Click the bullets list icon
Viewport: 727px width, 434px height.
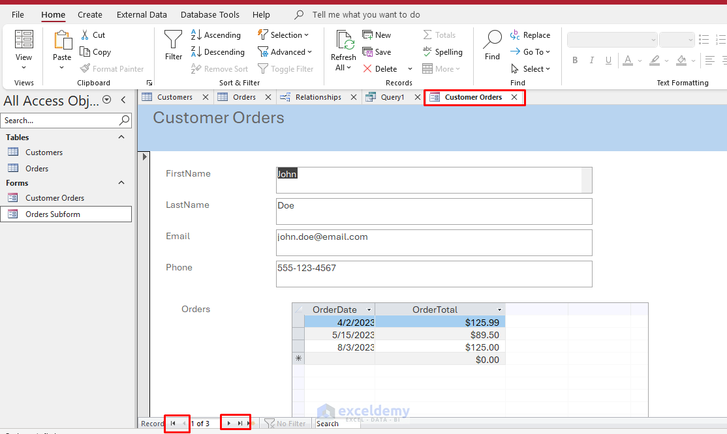(704, 39)
